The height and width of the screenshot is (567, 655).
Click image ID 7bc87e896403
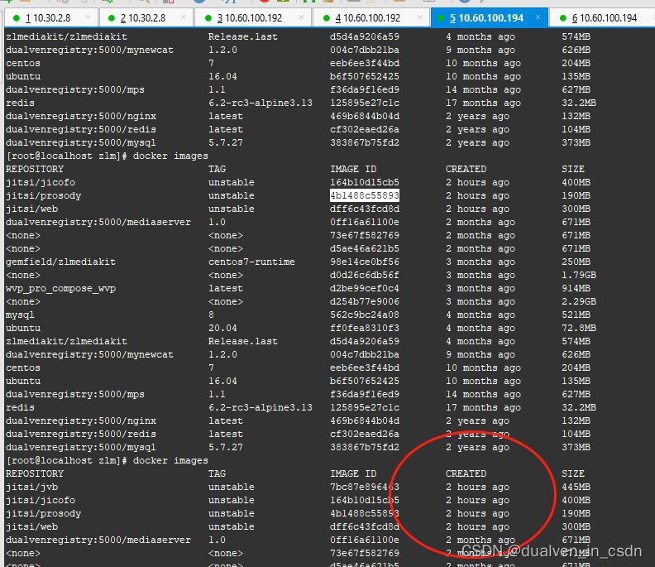tap(364, 487)
